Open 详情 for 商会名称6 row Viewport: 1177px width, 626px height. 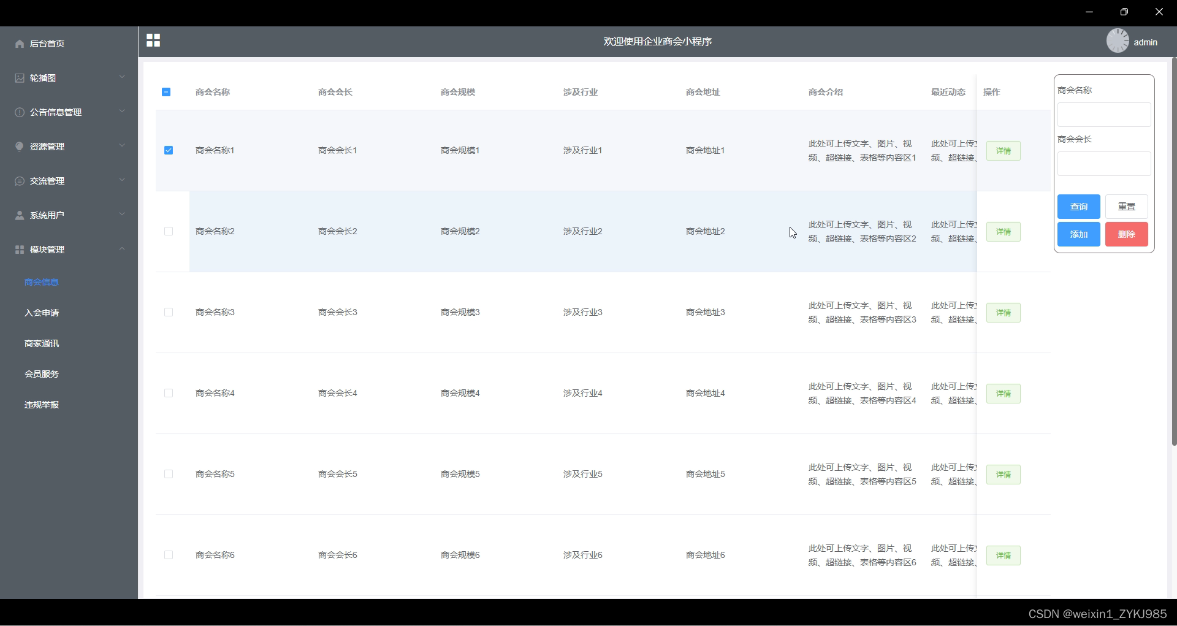coord(1003,555)
